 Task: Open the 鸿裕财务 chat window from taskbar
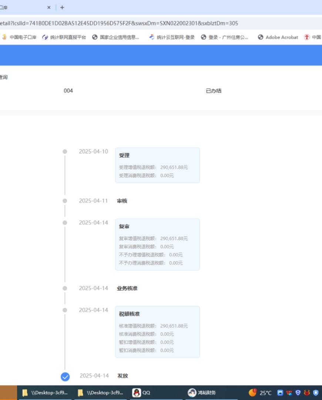click(202, 393)
